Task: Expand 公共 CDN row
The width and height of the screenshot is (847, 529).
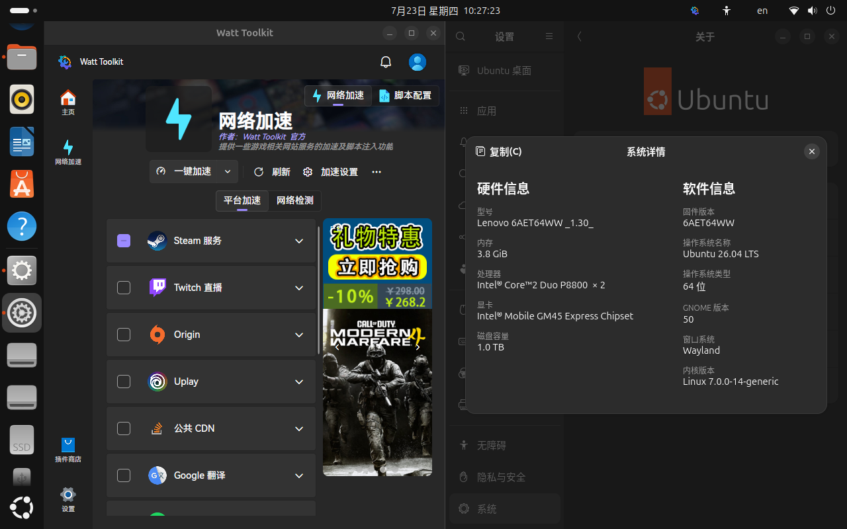Action: pos(299,429)
